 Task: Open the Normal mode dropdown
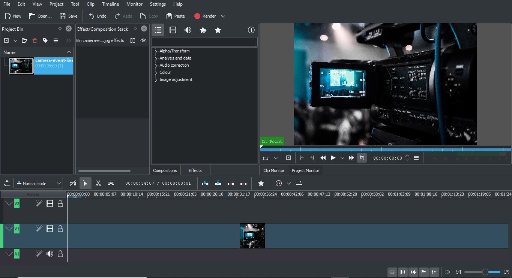(x=38, y=183)
